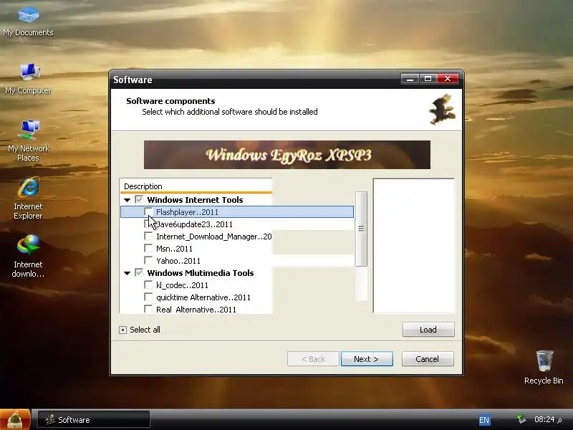This screenshot has width=573, height=430.
Task: Check the Internet_Download_Manager checkbox
Action: coord(148,236)
